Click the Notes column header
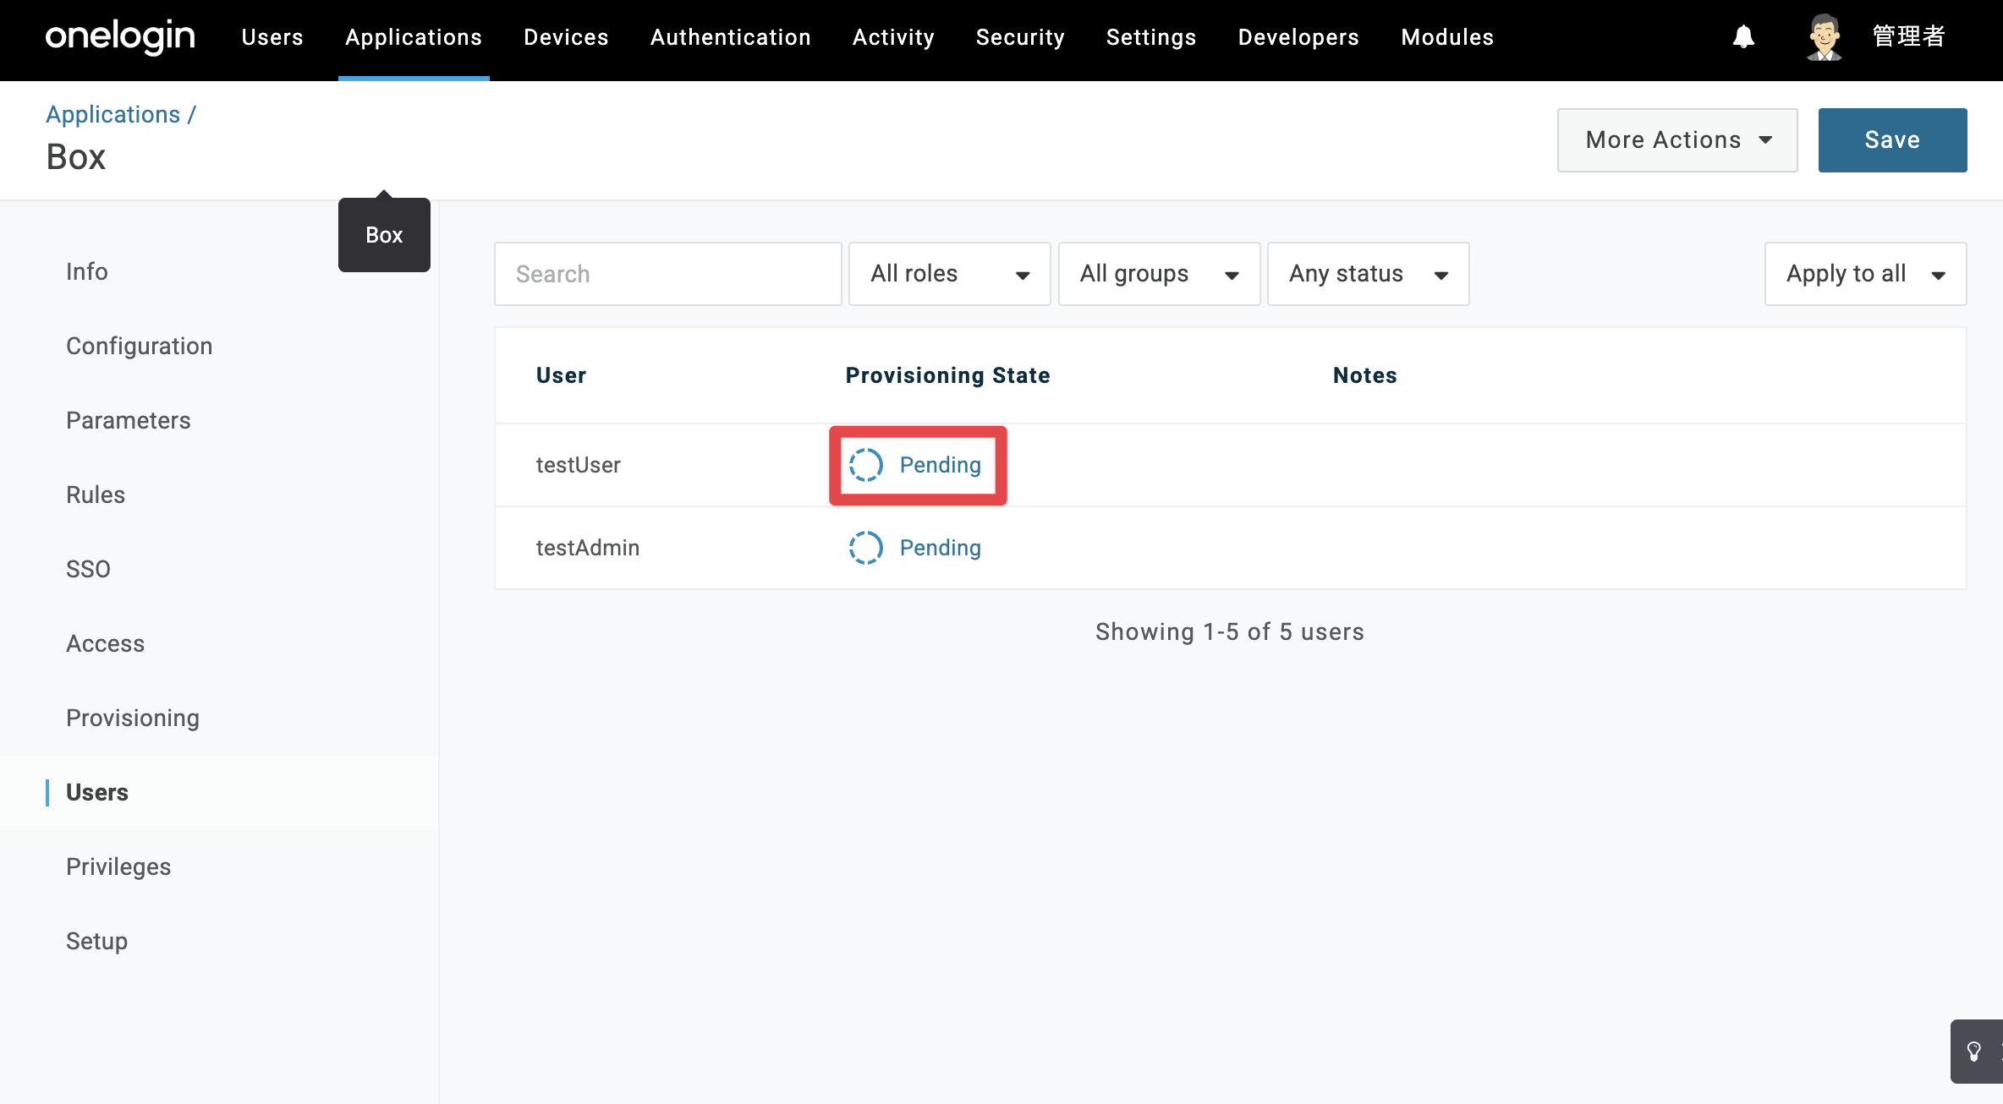The width and height of the screenshot is (2003, 1104). pyautogui.click(x=1365, y=375)
